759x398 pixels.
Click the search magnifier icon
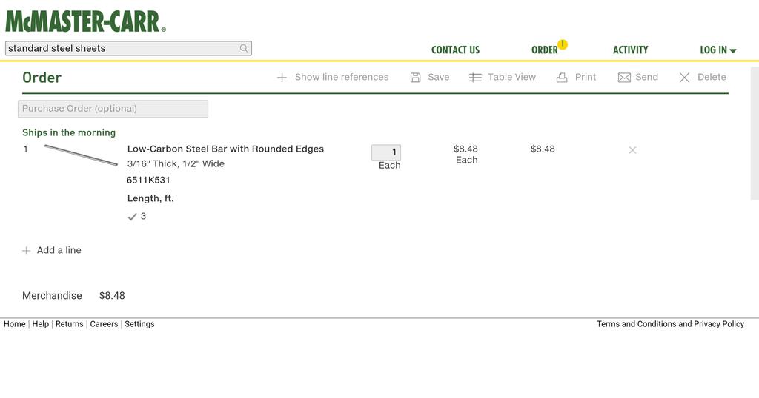[243, 48]
